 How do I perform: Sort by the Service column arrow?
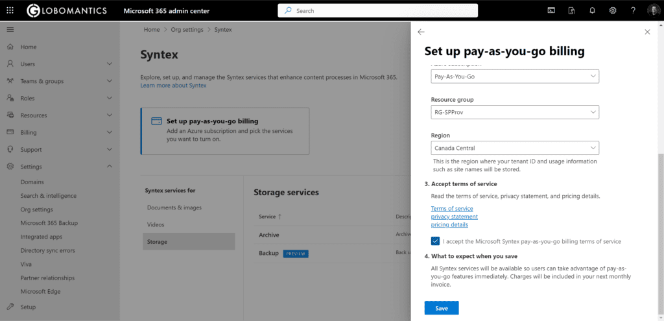tap(279, 217)
